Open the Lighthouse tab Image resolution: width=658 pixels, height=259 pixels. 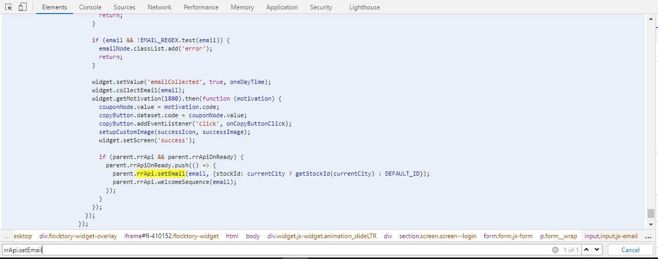click(x=364, y=7)
